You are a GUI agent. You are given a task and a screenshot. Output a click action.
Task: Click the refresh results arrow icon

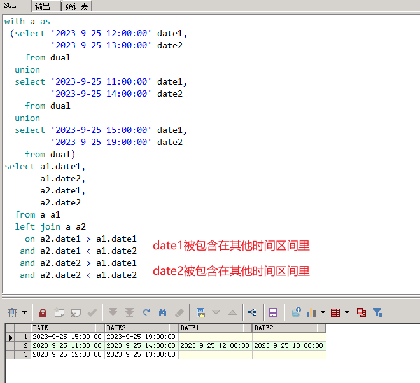tap(146, 312)
